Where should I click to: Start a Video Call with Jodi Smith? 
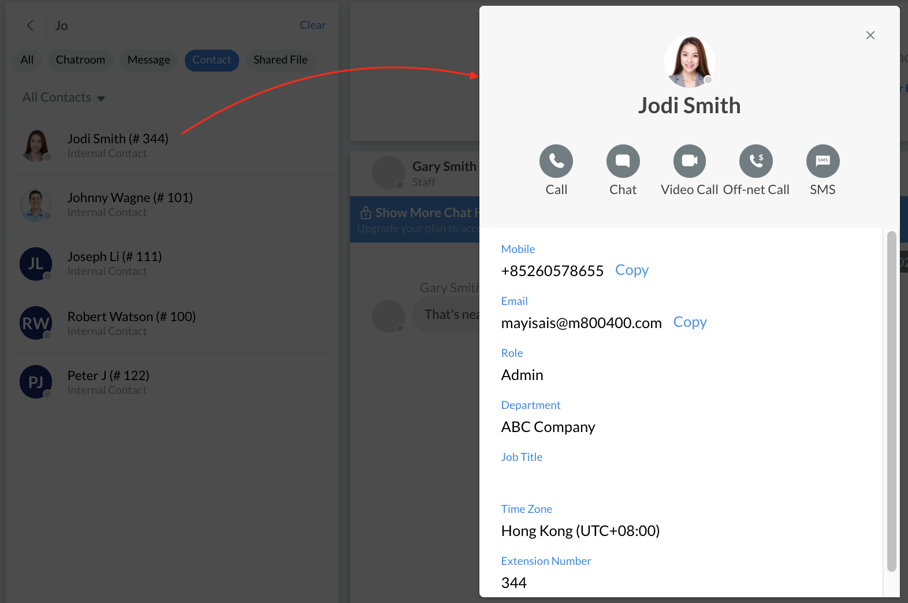[x=690, y=161]
